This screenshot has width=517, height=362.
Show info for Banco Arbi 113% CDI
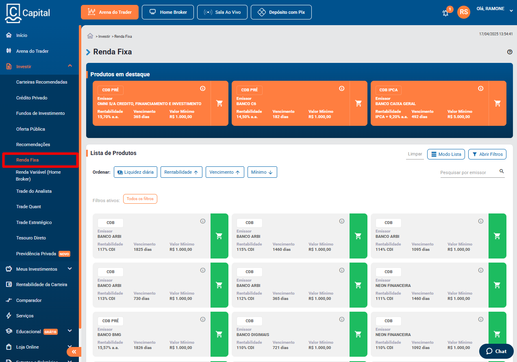click(203, 270)
